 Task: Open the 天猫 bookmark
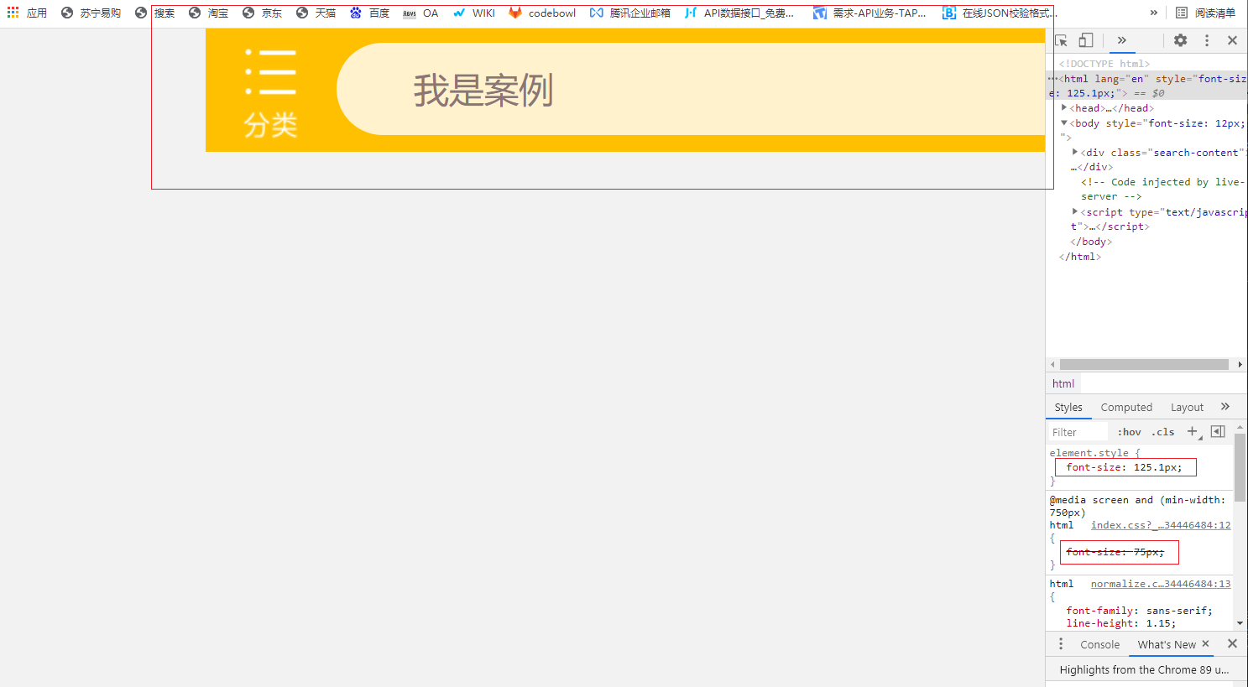(x=316, y=13)
